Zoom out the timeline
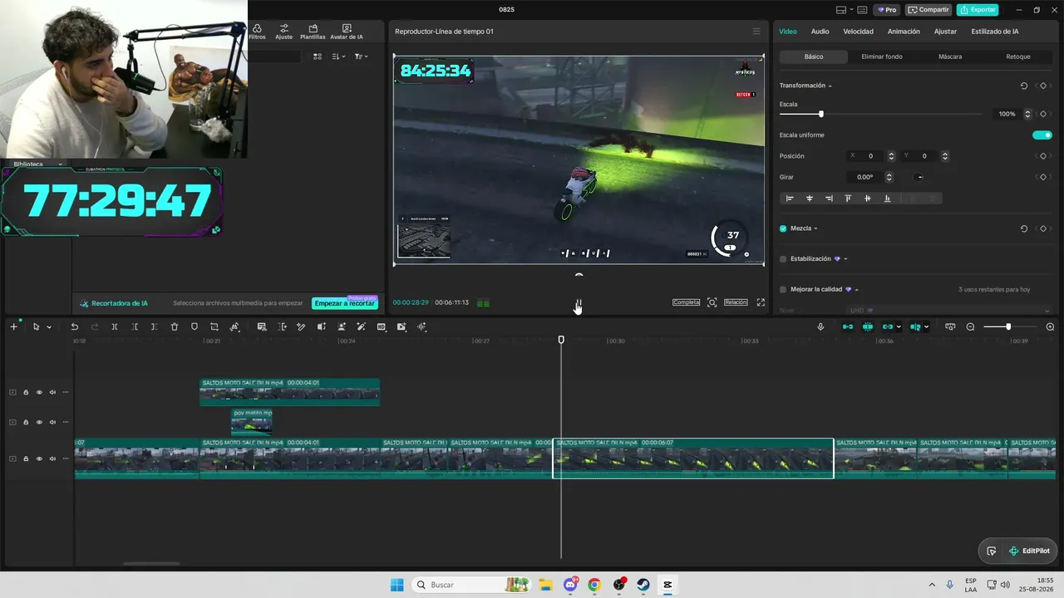The height and width of the screenshot is (598, 1064). click(970, 327)
